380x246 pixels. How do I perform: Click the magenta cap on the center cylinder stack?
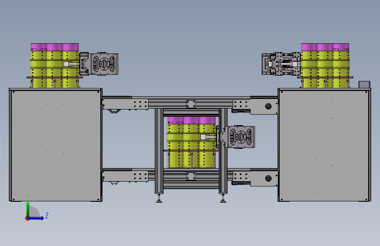(192, 120)
